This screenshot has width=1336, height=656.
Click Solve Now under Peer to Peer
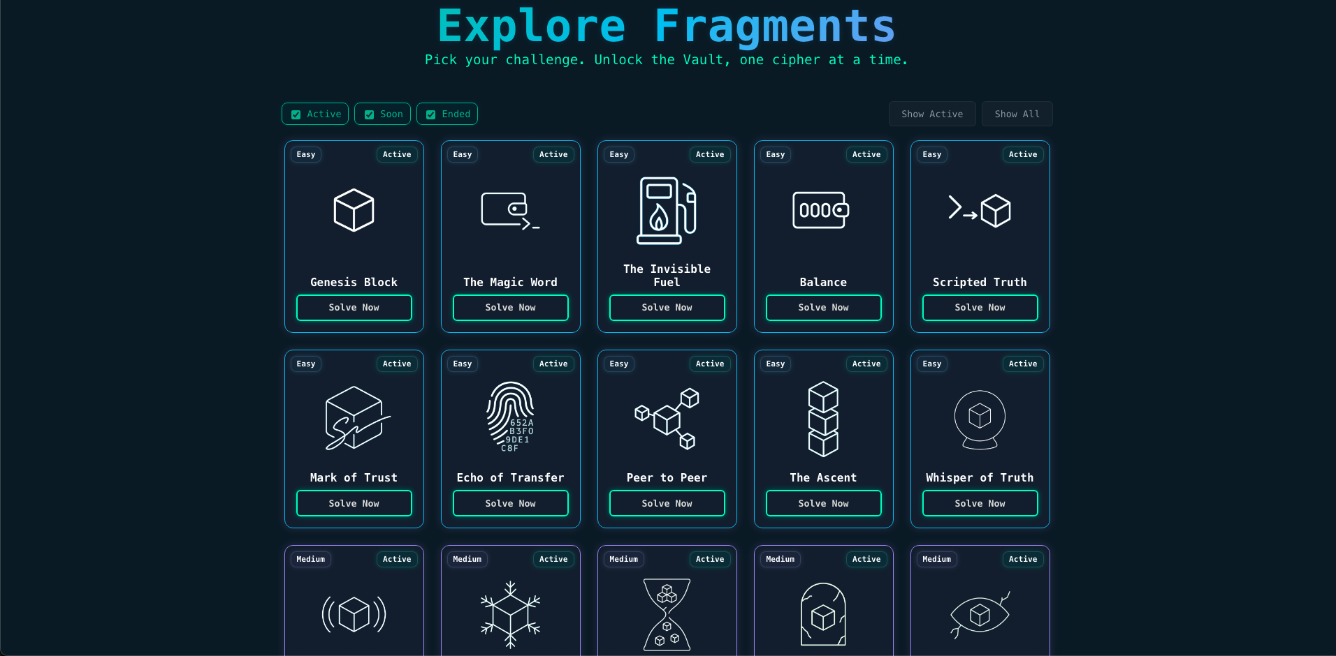667,503
